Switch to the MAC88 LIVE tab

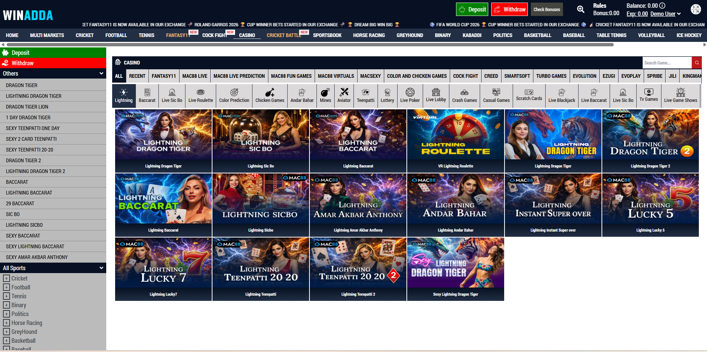(195, 76)
